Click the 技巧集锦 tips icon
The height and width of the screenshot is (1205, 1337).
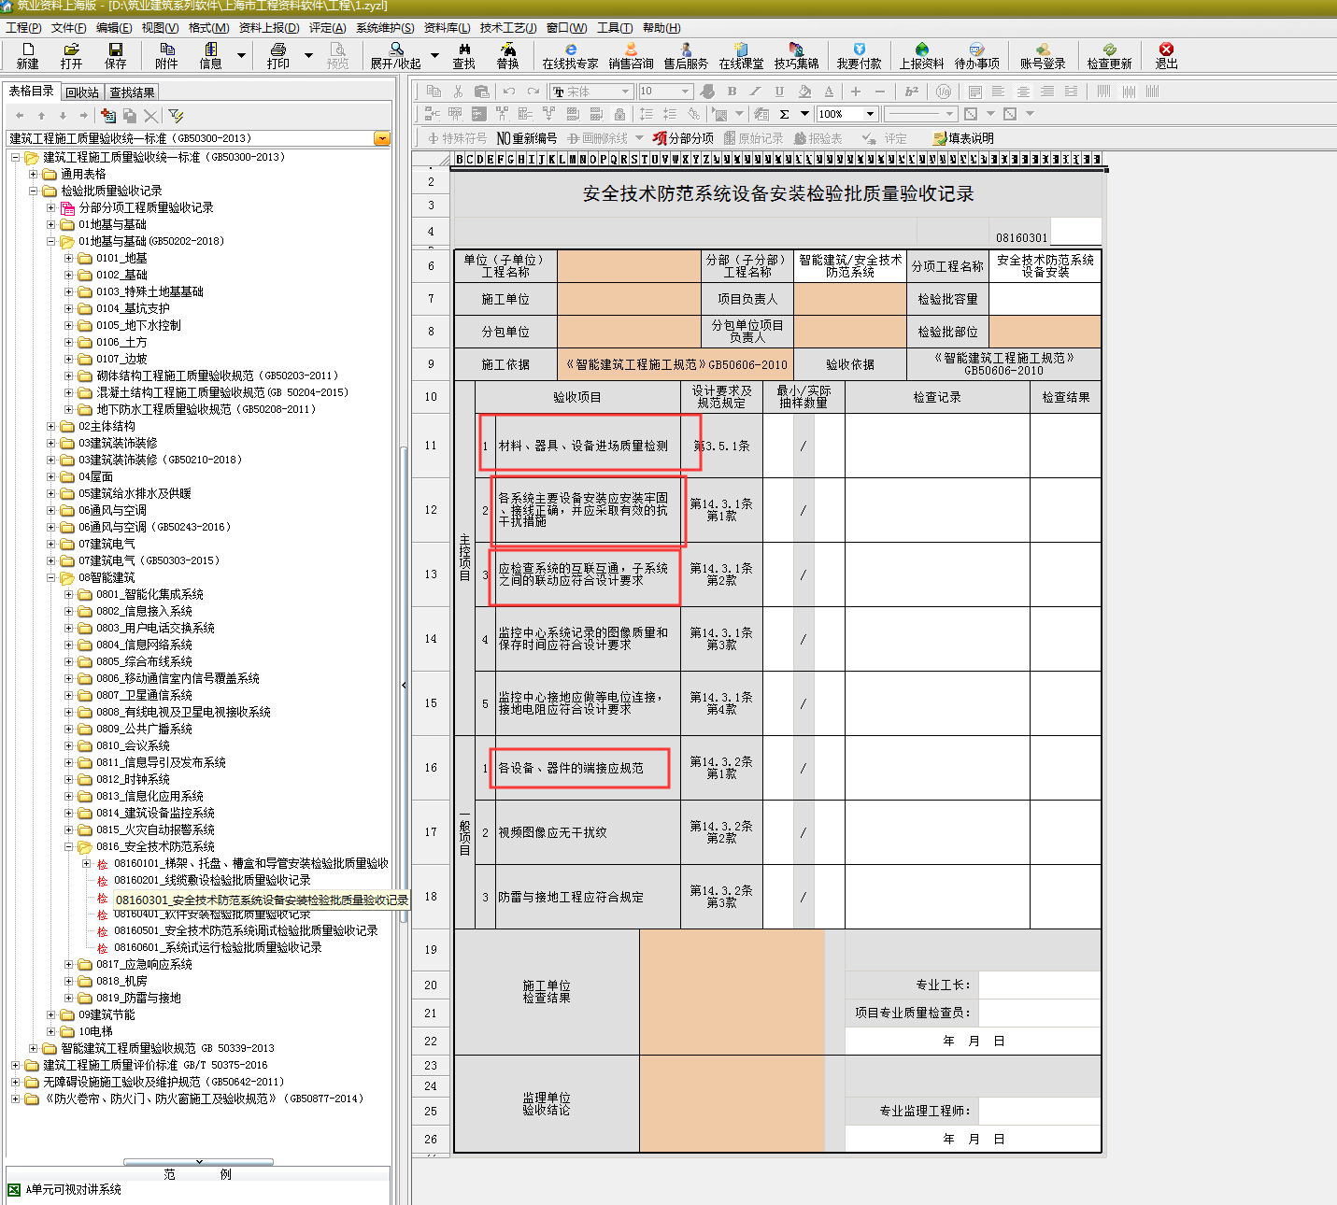click(x=796, y=55)
